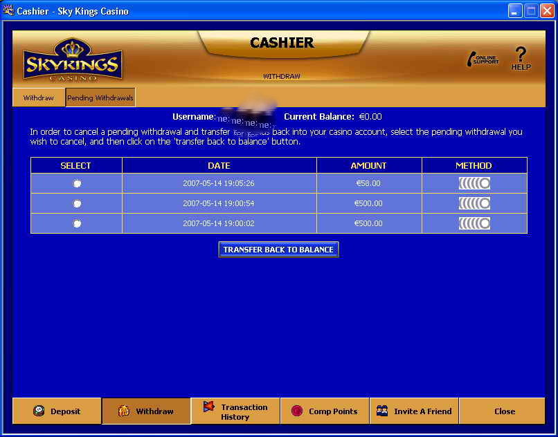This screenshot has width=558, height=437.
Task: Click the date 2007-05-14 19:00:02
Action: [x=219, y=223]
